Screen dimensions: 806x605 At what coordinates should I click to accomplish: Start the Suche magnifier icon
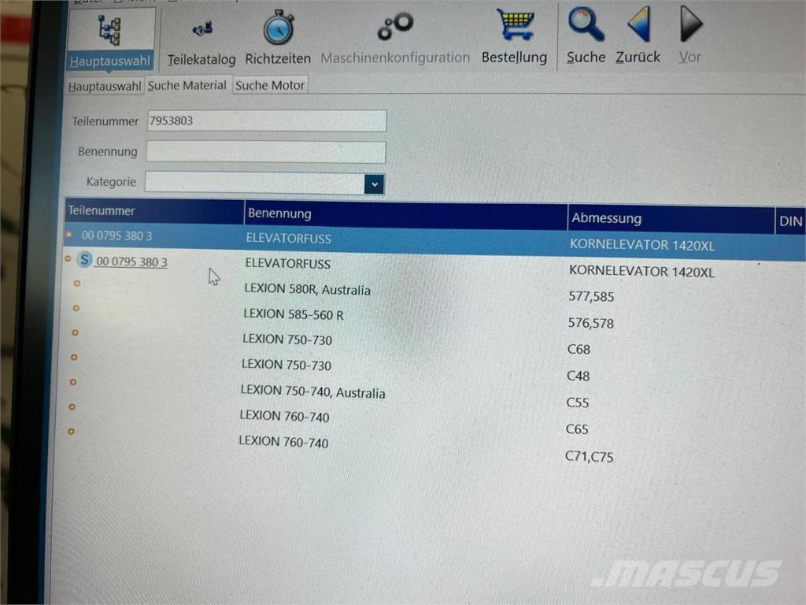[x=586, y=24]
